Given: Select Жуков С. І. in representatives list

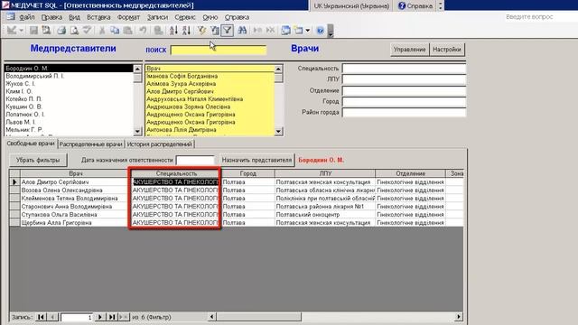Looking at the screenshot, I should [69, 84].
